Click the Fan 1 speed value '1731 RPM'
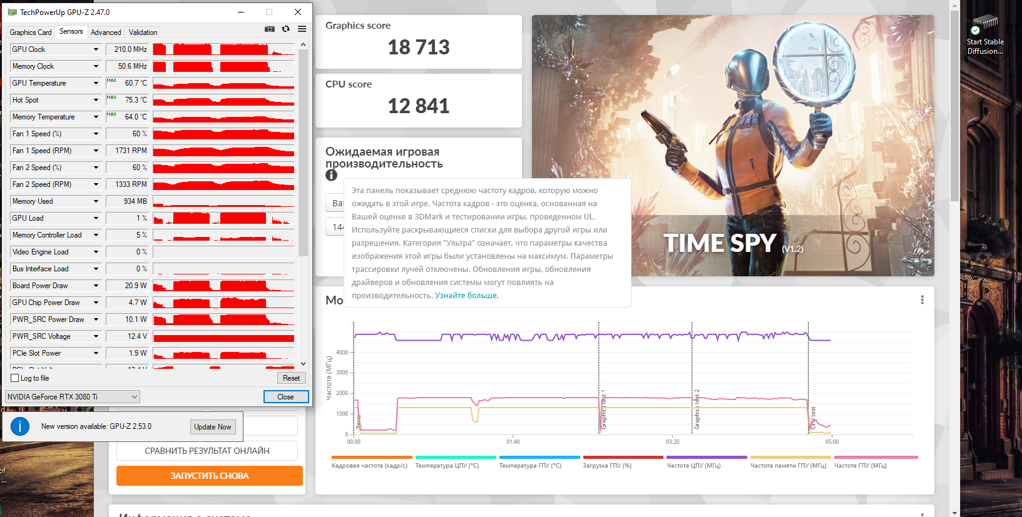The image size is (1022, 517). point(127,151)
